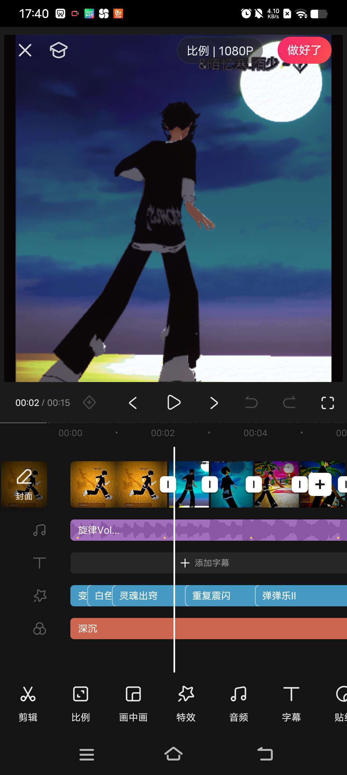347x775 pixels.
Task: Open the 字幕 subtitle tool
Action: (x=291, y=704)
